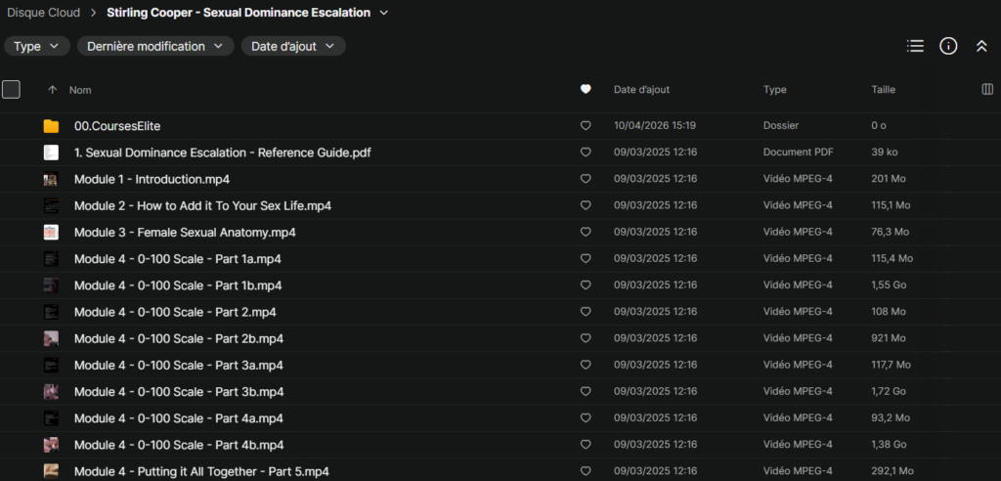Viewport: 1001px width, 481px height.
Task: Expand folder title dropdown chevron in breadcrumb
Action: click(x=383, y=13)
